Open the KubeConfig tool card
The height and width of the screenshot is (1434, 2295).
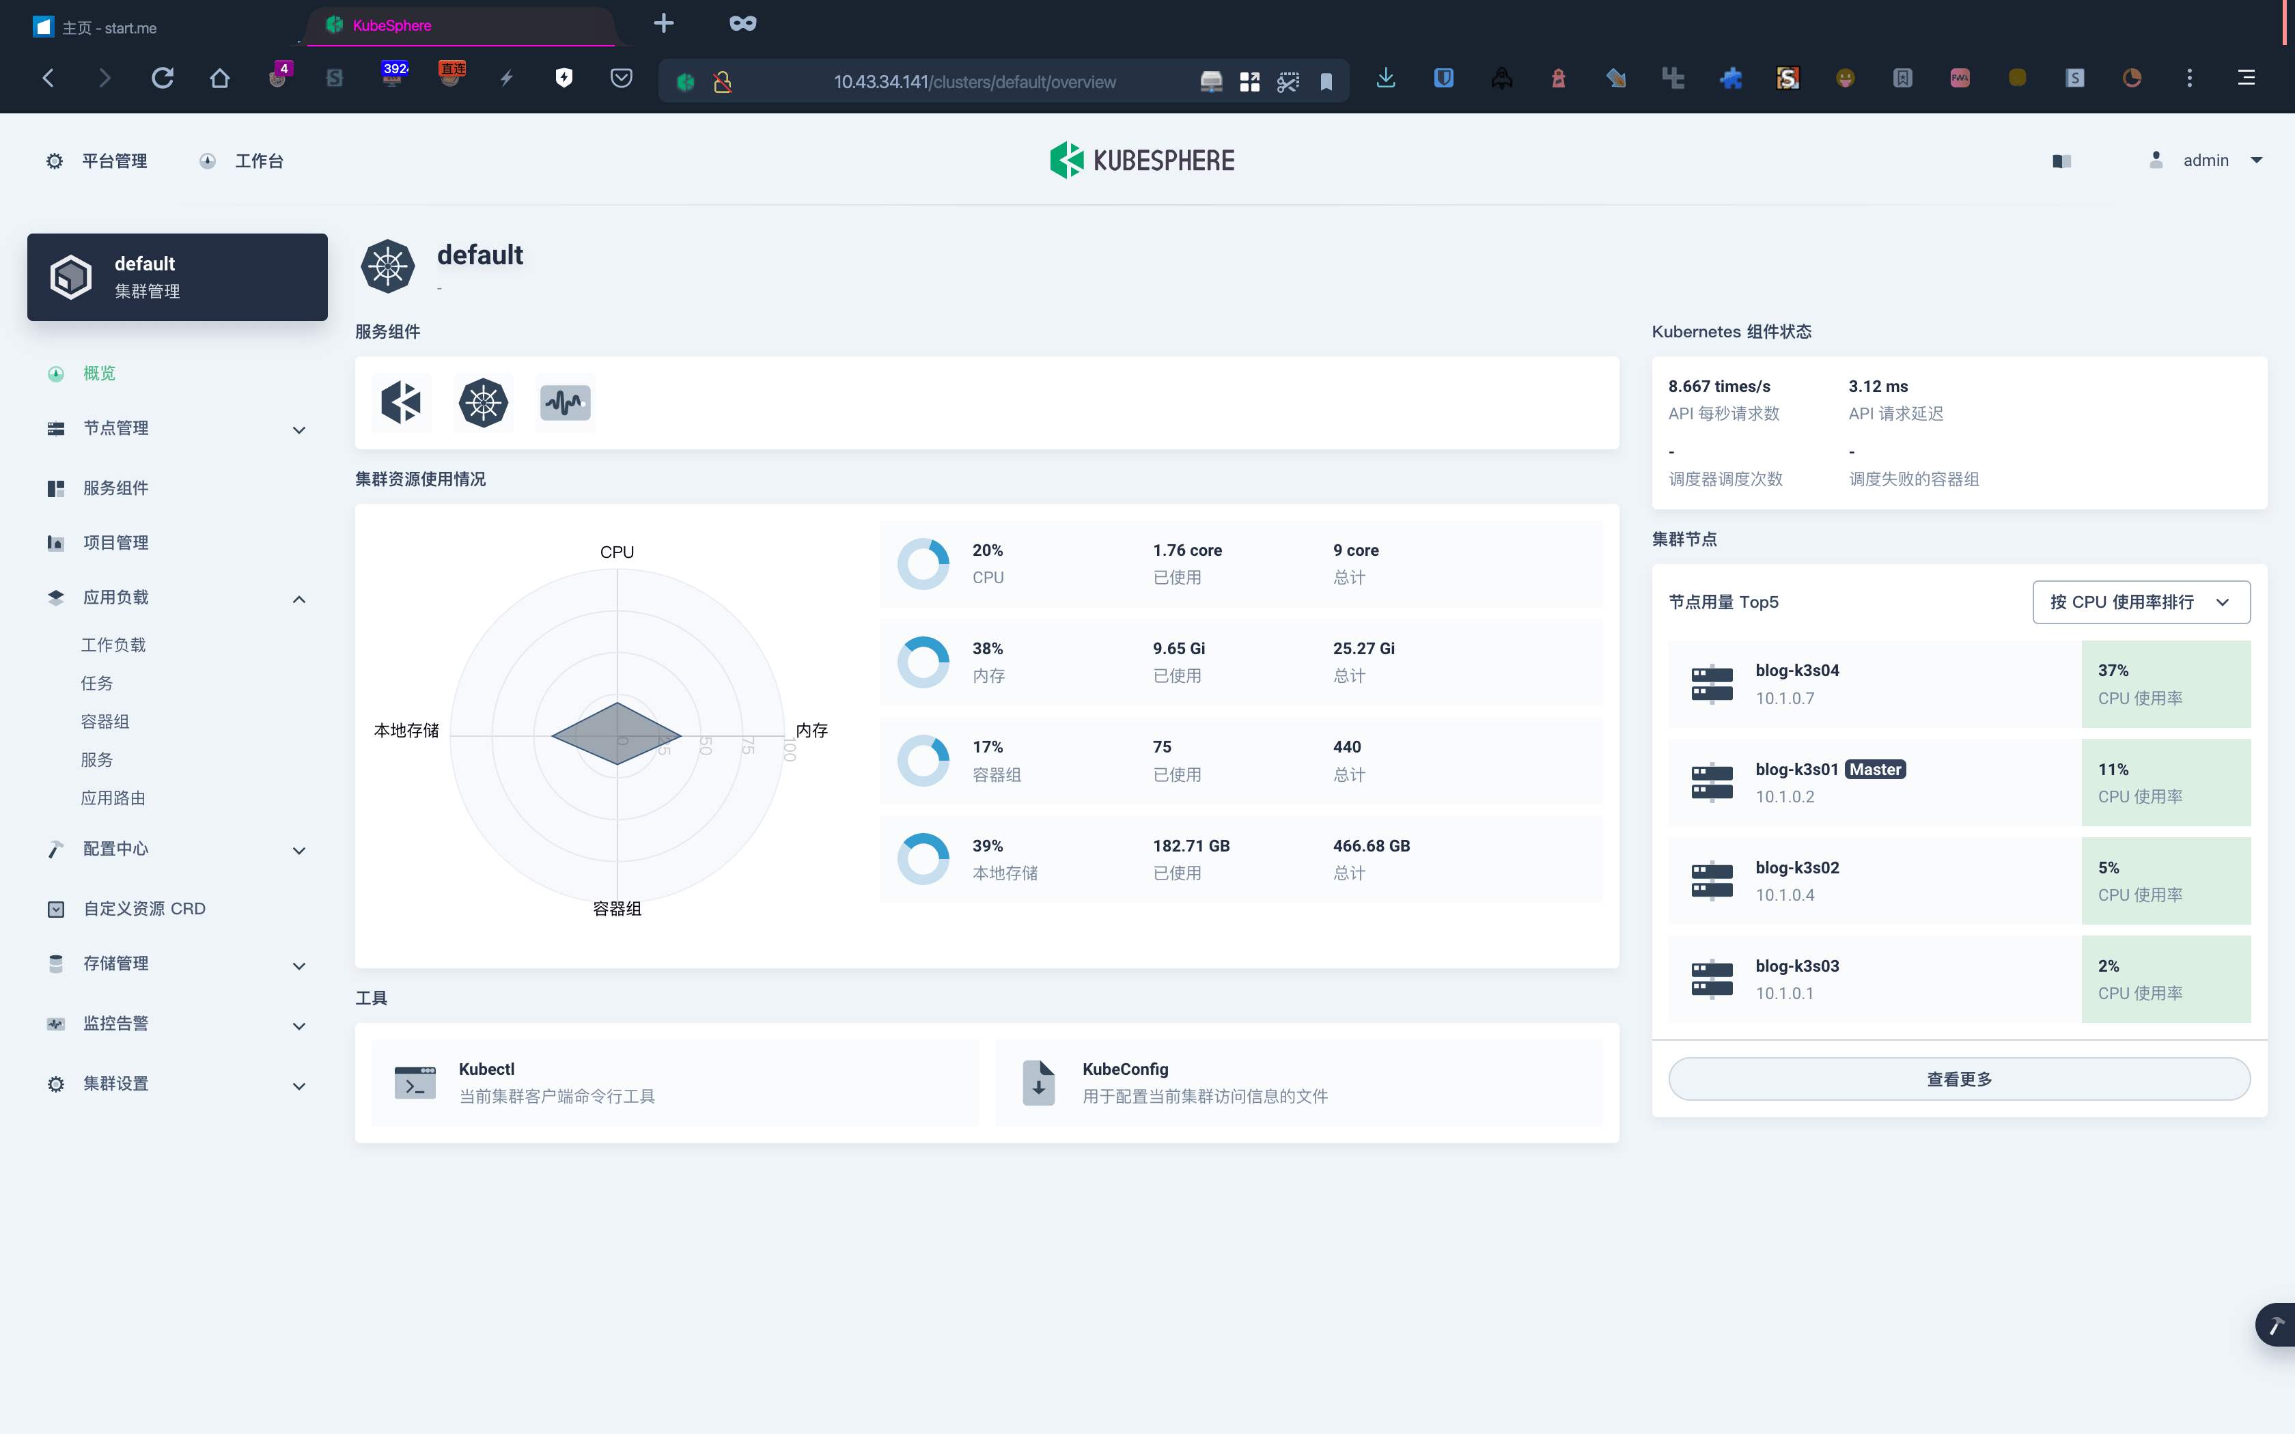click(x=1299, y=1083)
